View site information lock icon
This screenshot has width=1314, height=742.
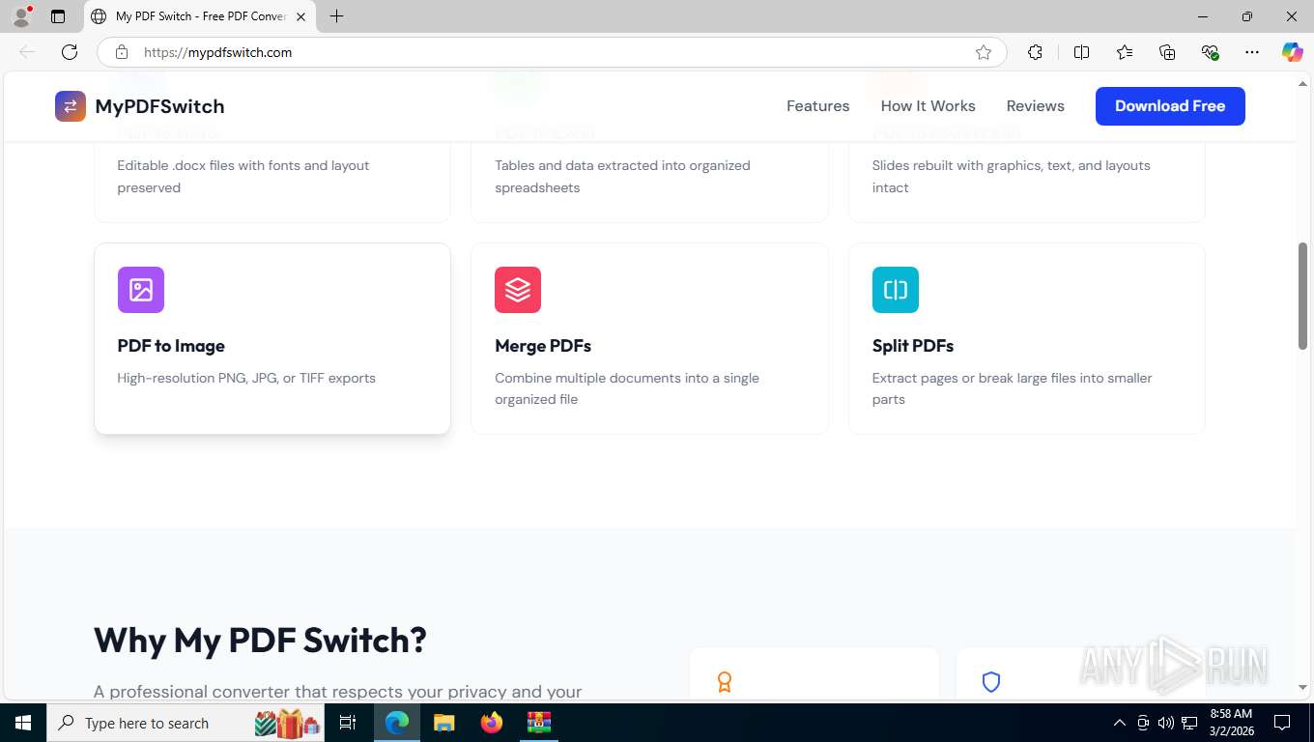click(x=121, y=52)
